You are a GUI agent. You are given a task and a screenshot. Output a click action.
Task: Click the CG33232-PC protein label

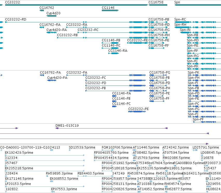pyautogui.click(x=96, y=78)
